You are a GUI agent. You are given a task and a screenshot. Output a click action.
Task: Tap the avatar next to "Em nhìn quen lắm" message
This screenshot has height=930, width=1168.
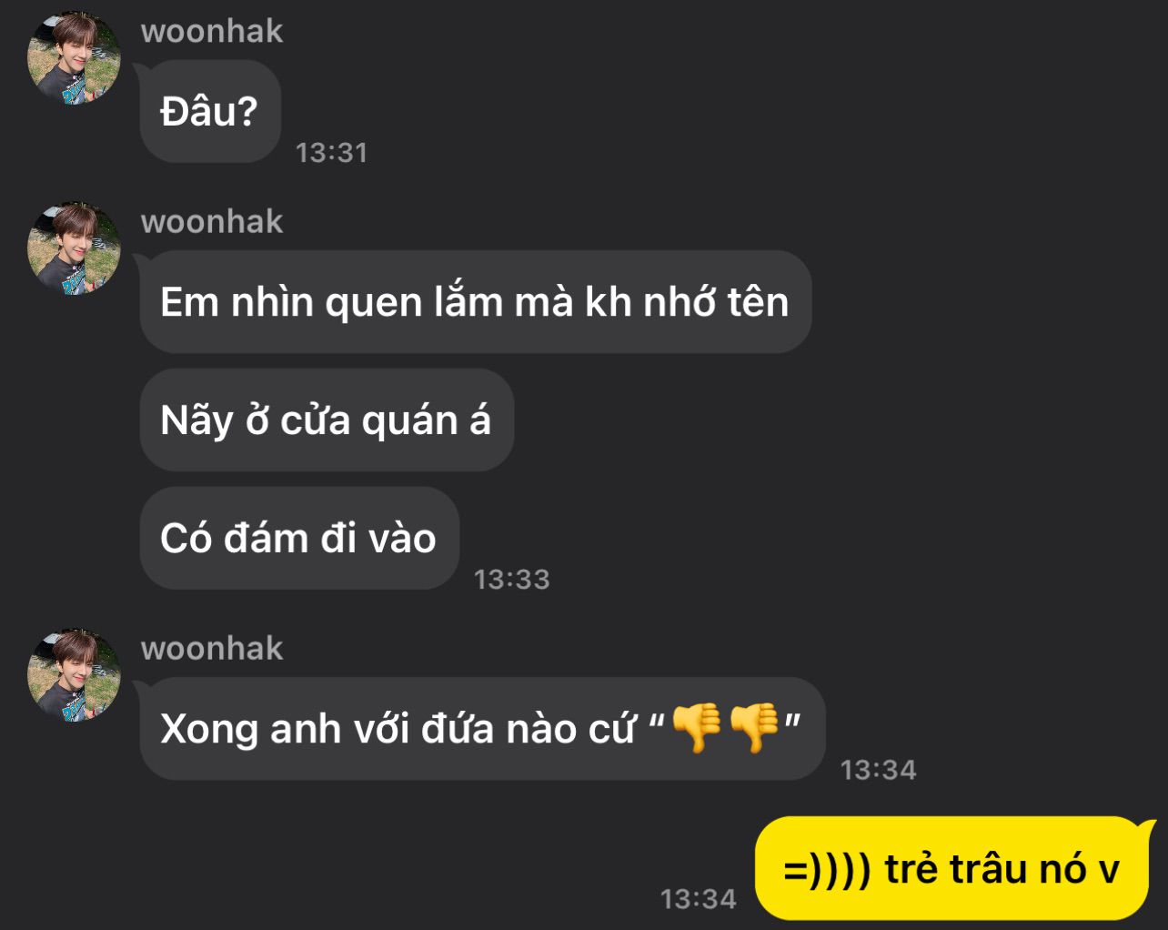pyautogui.click(x=75, y=248)
